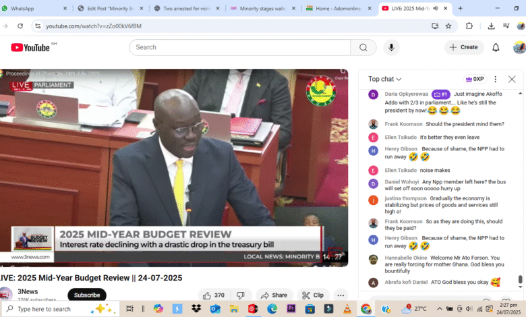Click the YouTube search input field
Image resolution: width=526 pixels, height=317 pixels.
click(239, 47)
